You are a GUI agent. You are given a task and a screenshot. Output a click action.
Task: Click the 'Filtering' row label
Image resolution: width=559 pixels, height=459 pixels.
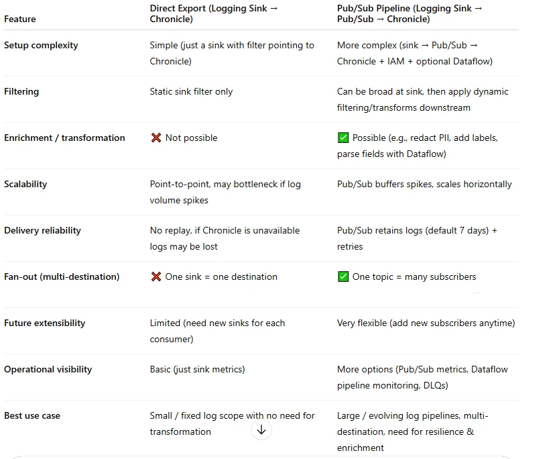click(x=21, y=91)
